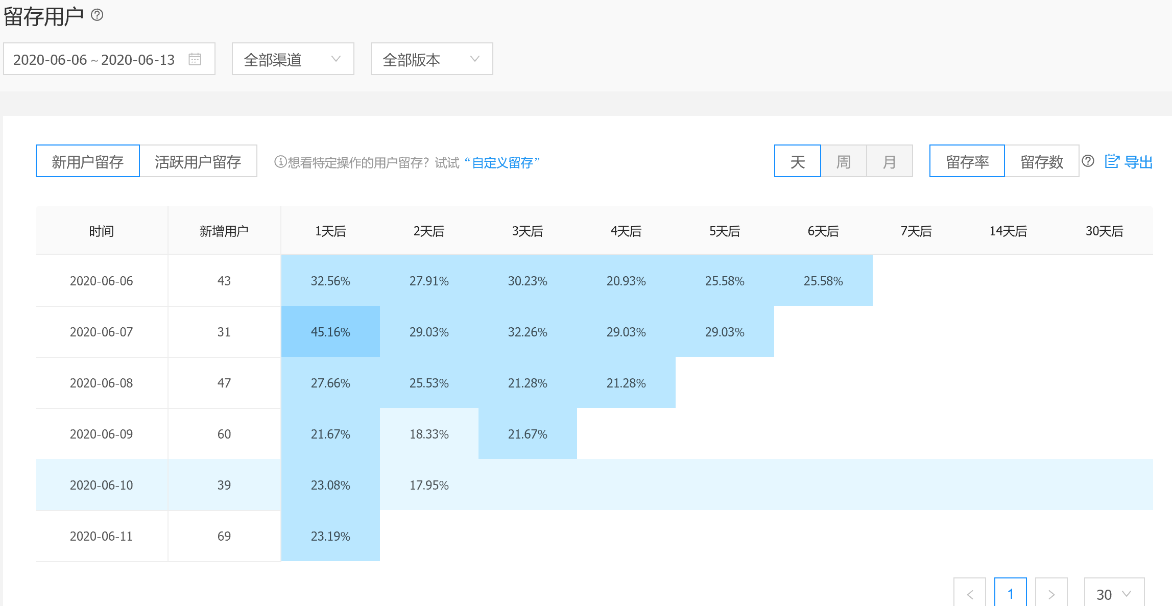Viewport: 1172px width, 606px height.
Task: Select 天 granularity option
Action: point(797,161)
